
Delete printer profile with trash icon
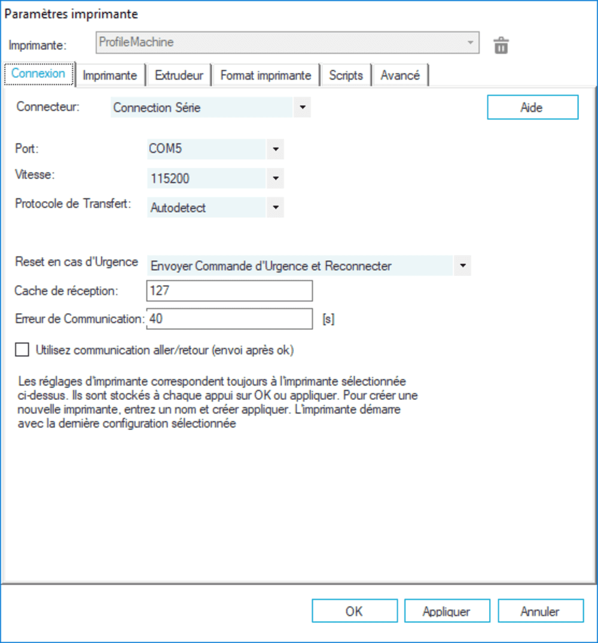(x=501, y=45)
